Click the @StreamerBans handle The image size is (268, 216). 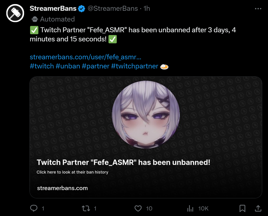113,9
